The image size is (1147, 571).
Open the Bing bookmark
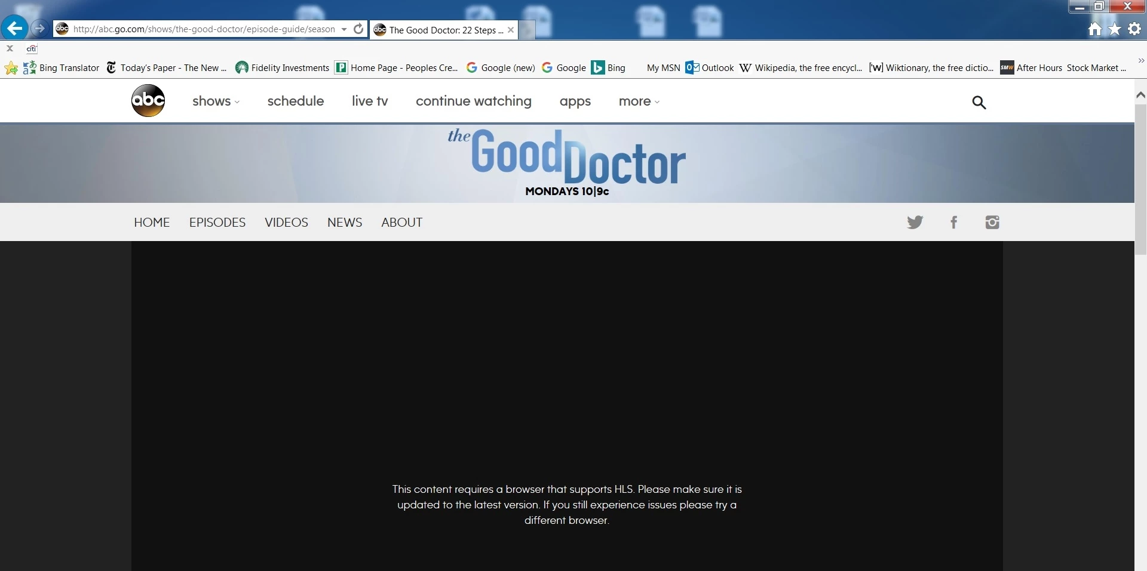pos(608,68)
